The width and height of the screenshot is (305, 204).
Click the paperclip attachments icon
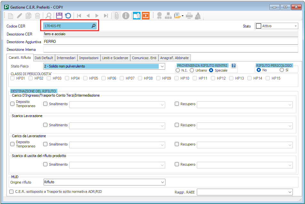116,16
